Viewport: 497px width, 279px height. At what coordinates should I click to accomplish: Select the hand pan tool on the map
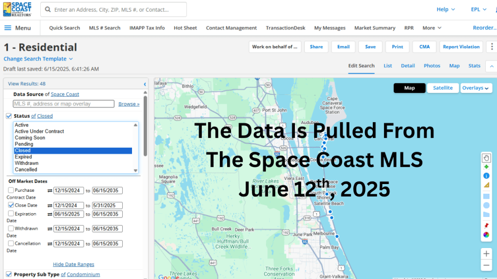pyautogui.click(x=486, y=157)
